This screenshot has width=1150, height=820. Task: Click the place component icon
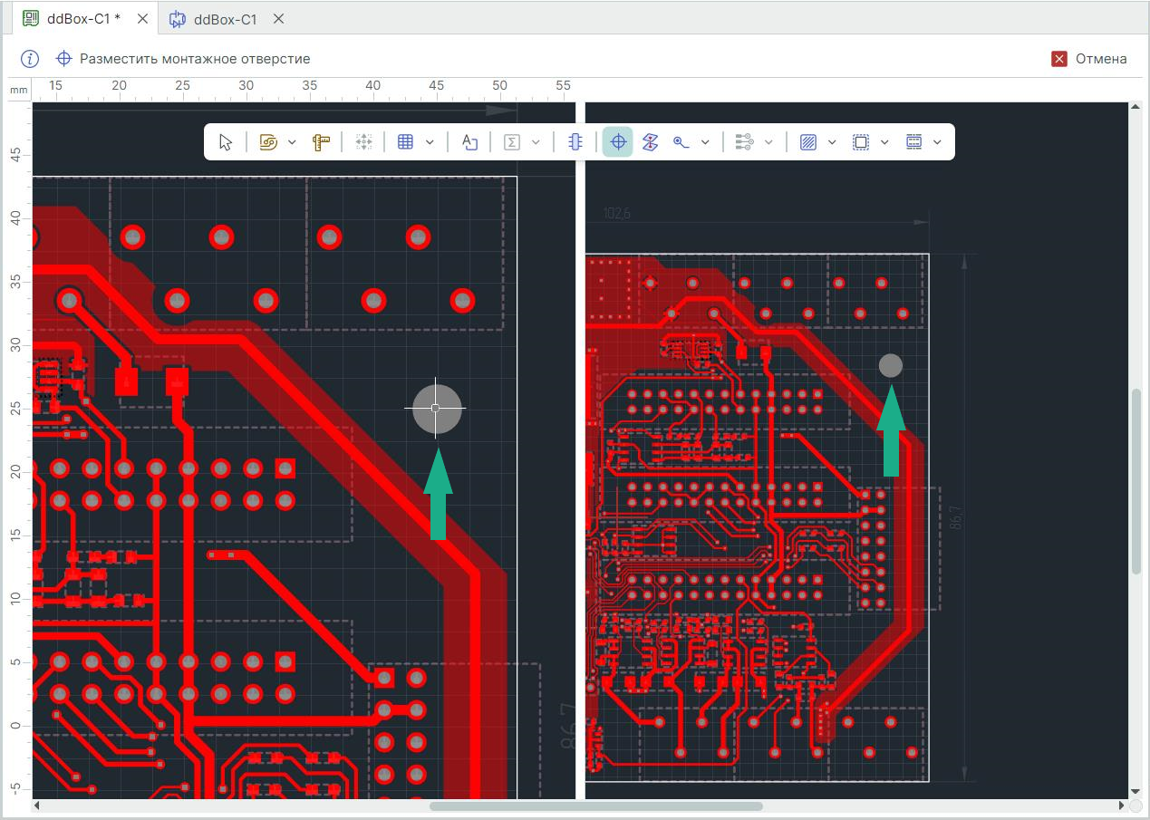coord(575,142)
